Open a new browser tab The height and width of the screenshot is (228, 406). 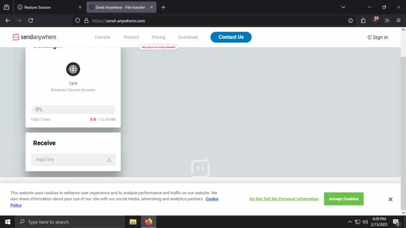tap(163, 7)
